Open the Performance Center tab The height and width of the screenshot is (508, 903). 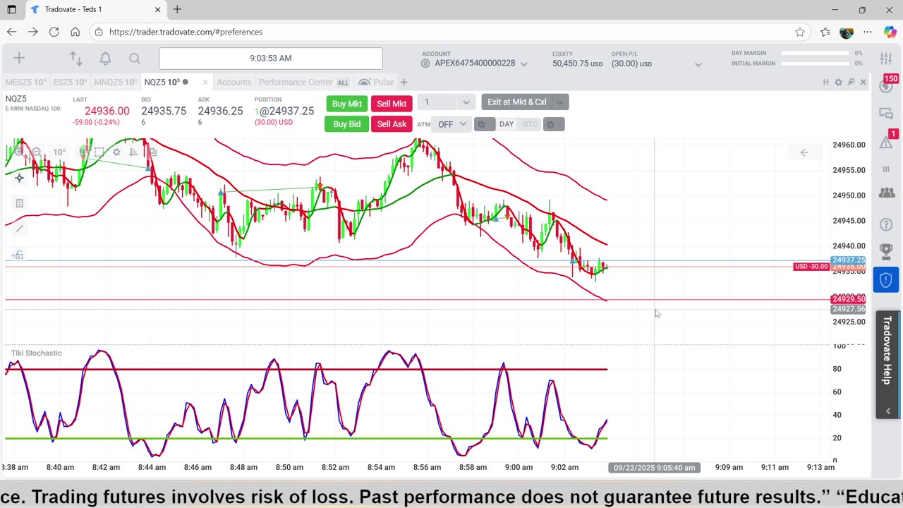coord(295,83)
